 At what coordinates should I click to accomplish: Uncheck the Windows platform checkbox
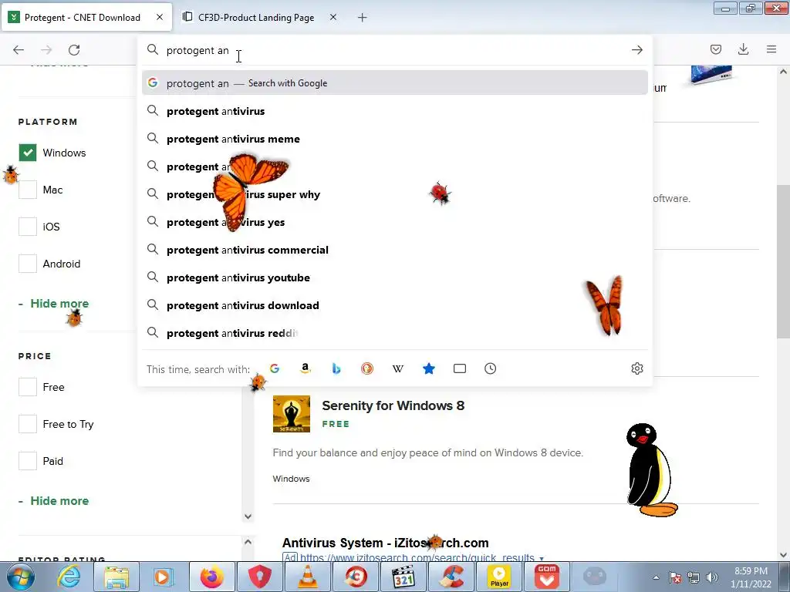28,153
